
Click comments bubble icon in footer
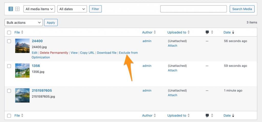pos(207,115)
